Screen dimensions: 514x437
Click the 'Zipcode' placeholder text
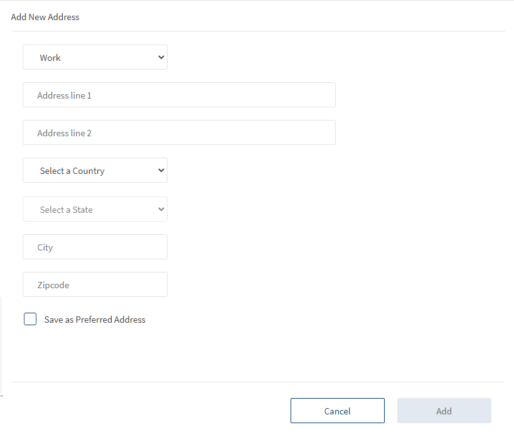53,285
